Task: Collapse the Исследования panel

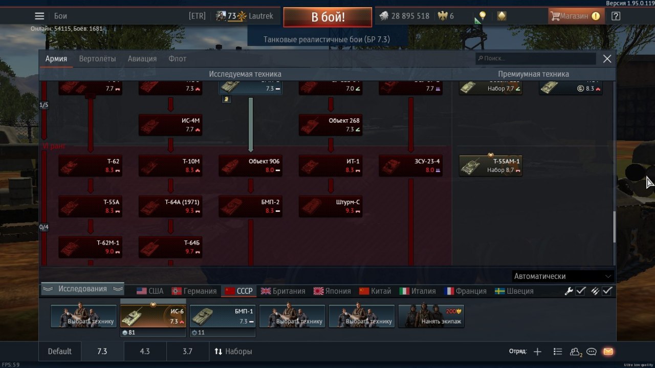Action: pos(82,289)
